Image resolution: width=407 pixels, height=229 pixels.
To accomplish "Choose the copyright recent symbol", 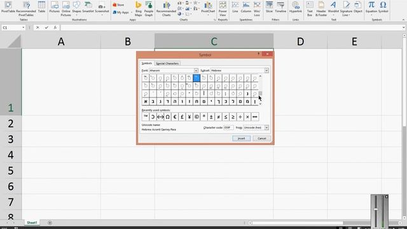I will (x=197, y=117).
